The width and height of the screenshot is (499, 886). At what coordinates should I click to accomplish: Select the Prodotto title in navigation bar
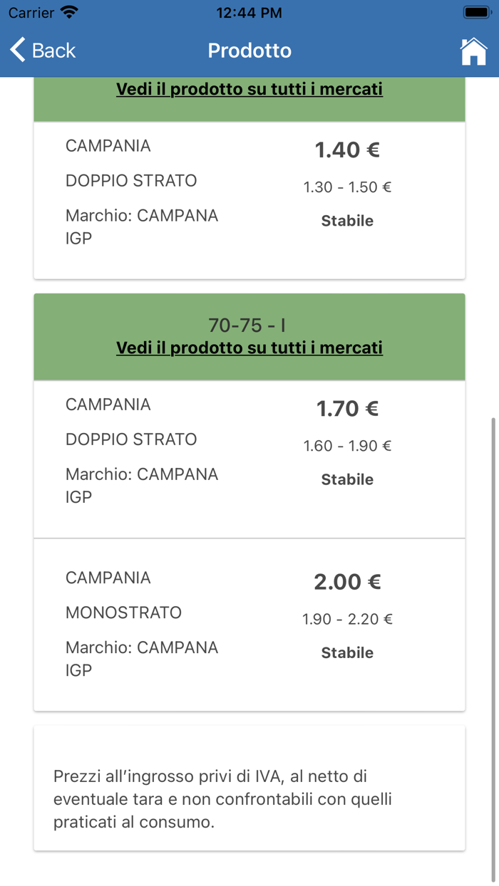(249, 50)
